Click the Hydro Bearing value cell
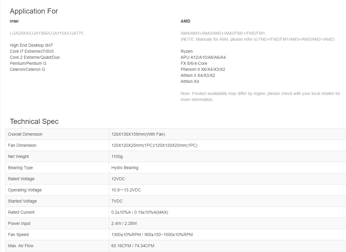Image resolution: width=346 pixels, height=252 pixels. coord(125,168)
